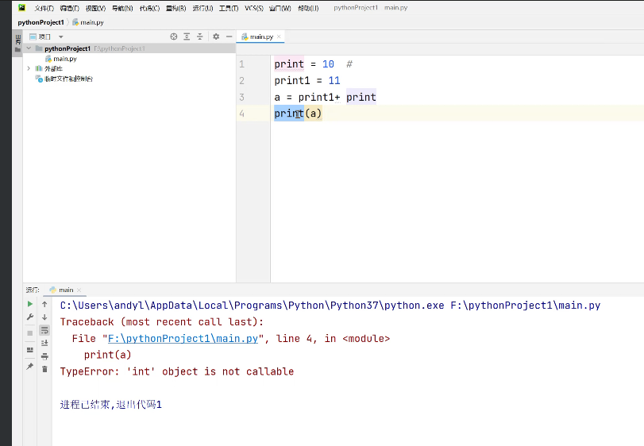Click the print output icon in Run panel

pos(44,356)
